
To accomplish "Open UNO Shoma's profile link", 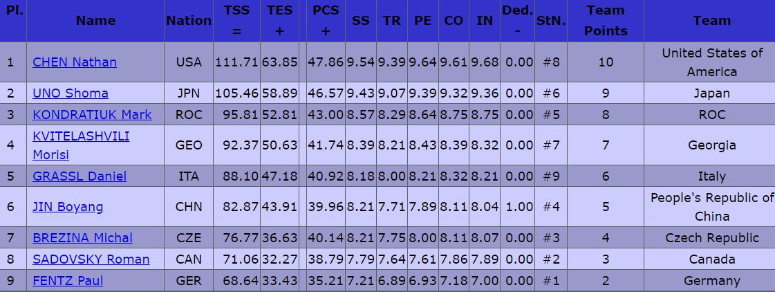I will (x=71, y=93).
